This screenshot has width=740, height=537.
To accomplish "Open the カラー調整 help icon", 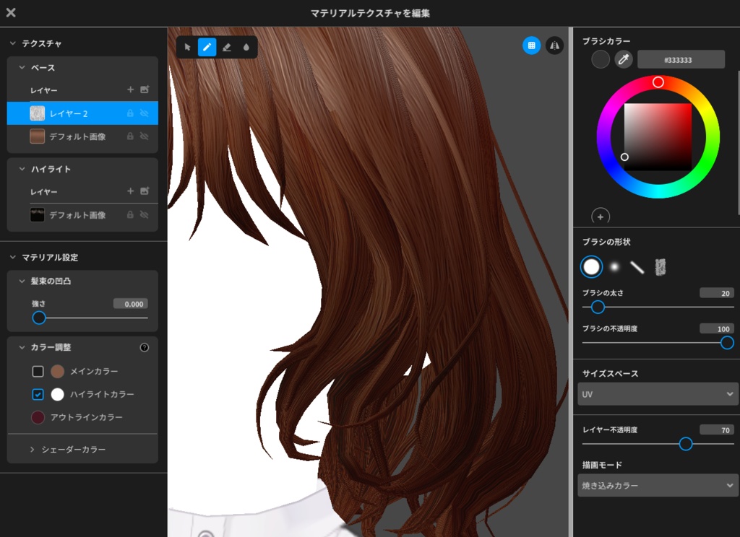I will tap(145, 347).
